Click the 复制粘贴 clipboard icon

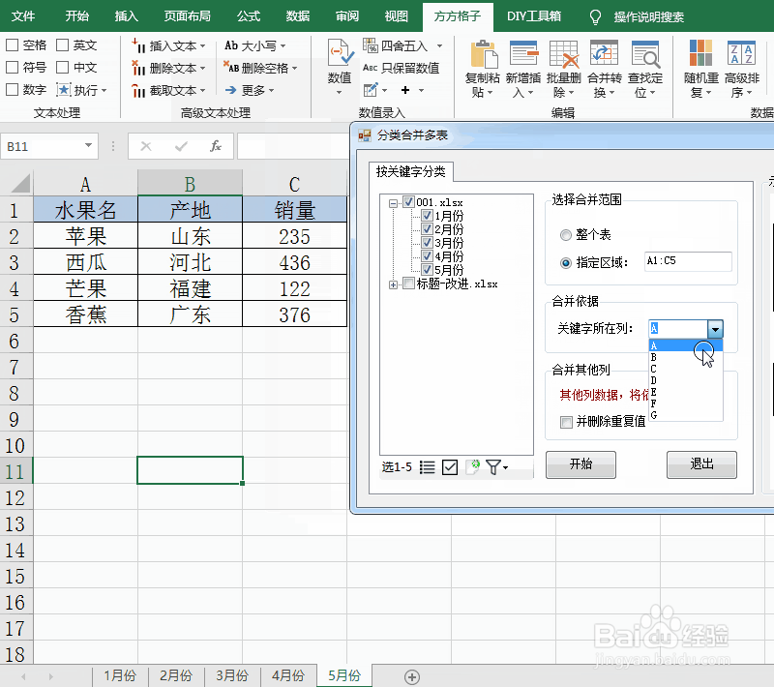click(483, 54)
